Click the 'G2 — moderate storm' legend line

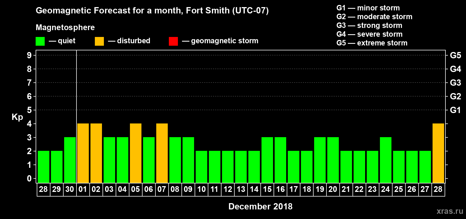[374, 17]
